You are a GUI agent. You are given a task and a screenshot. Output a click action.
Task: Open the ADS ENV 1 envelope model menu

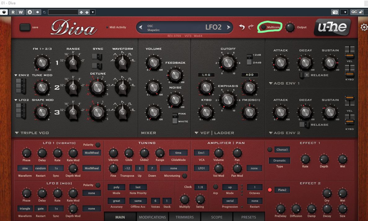284,83
